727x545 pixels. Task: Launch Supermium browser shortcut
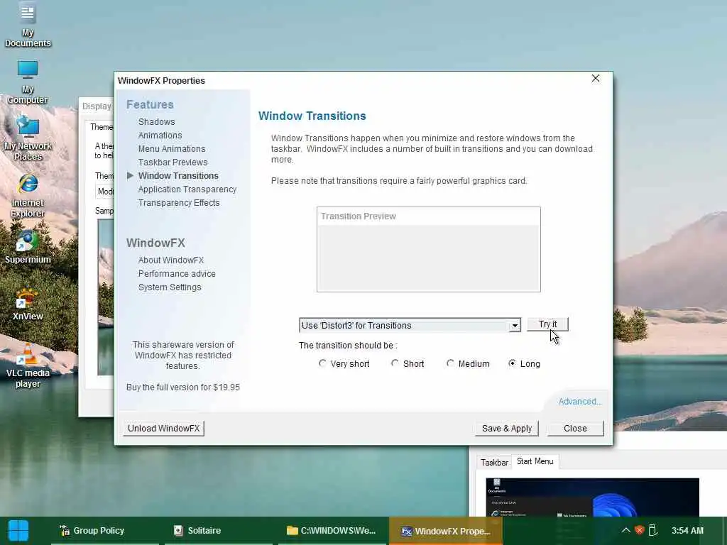pyautogui.click(x=28, y=247)
